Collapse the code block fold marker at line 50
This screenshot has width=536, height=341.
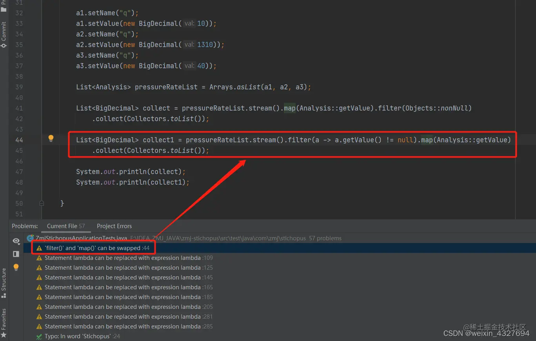point(42,203)
